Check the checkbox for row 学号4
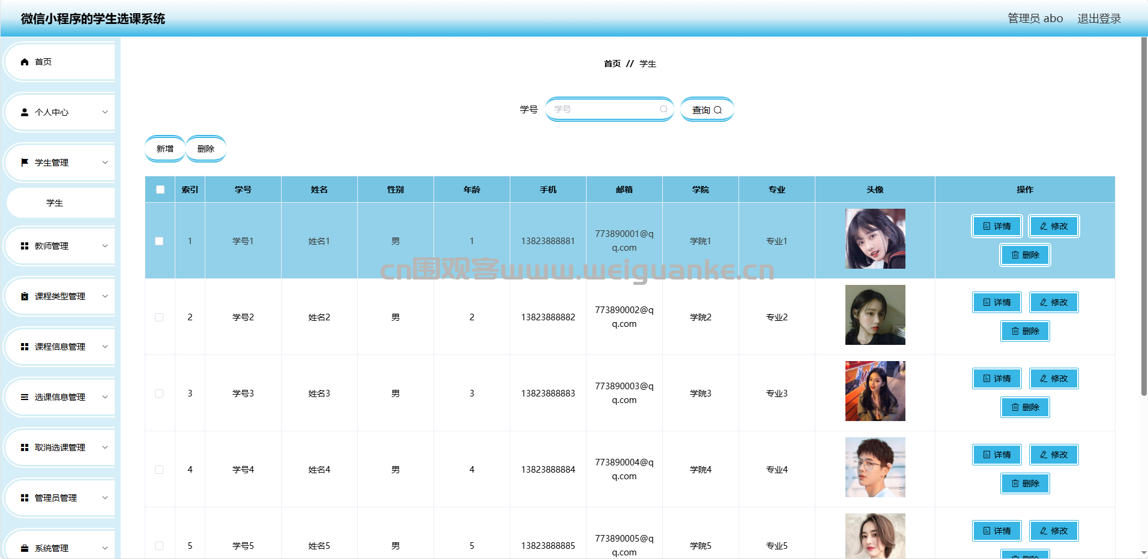The width and height of the screenshot is (1148, 559). pyautogui.click(x=159, y=470)
